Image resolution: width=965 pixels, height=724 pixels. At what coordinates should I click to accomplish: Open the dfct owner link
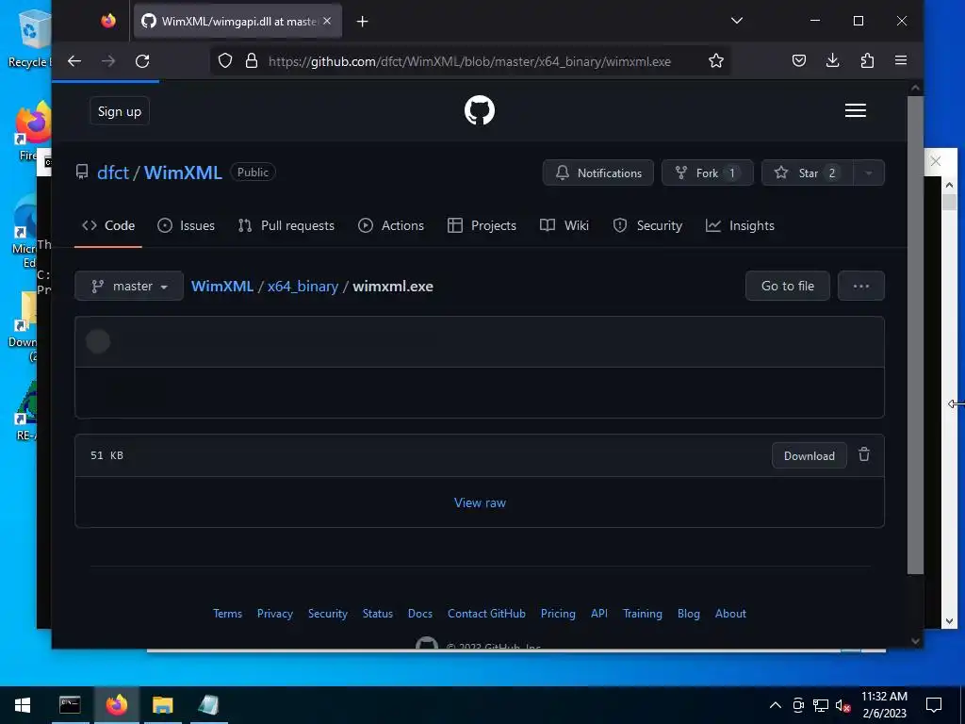pos(113,173)
